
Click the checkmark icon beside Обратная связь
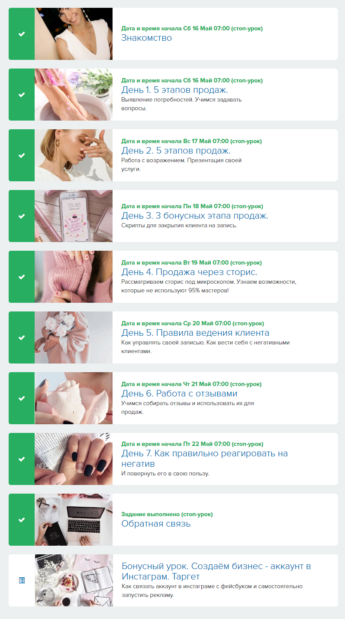pos(22,520)
